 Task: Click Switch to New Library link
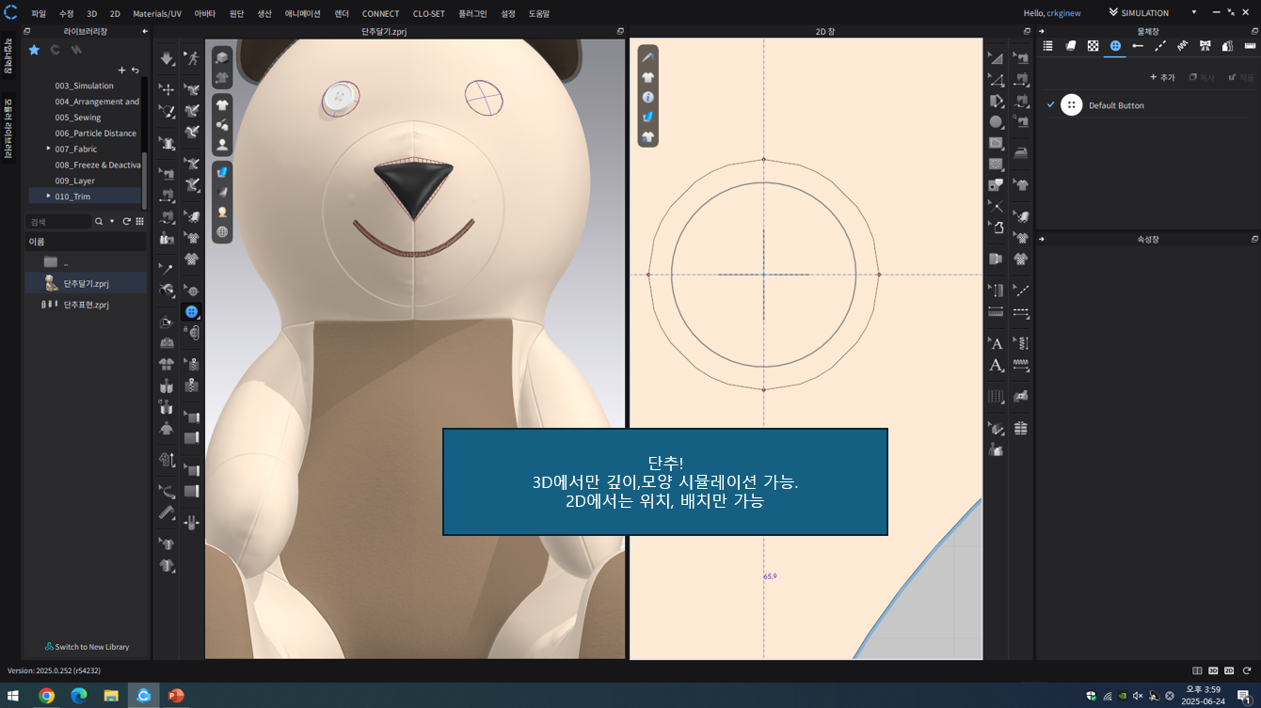(x=87, y=647)
